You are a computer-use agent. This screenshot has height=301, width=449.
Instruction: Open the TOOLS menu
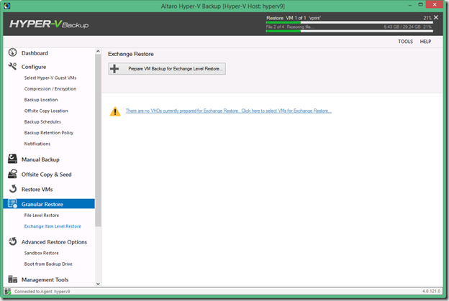(x=405, y=42)
